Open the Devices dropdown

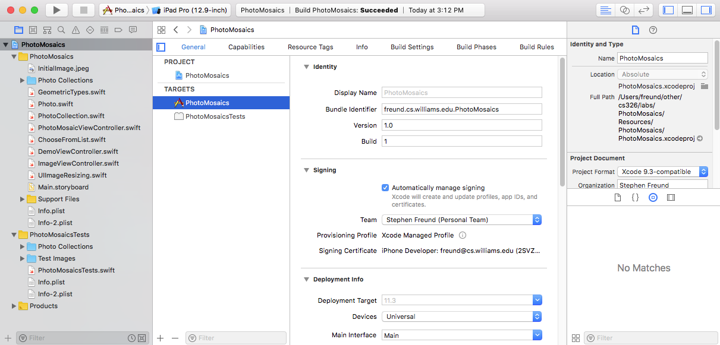462,316
